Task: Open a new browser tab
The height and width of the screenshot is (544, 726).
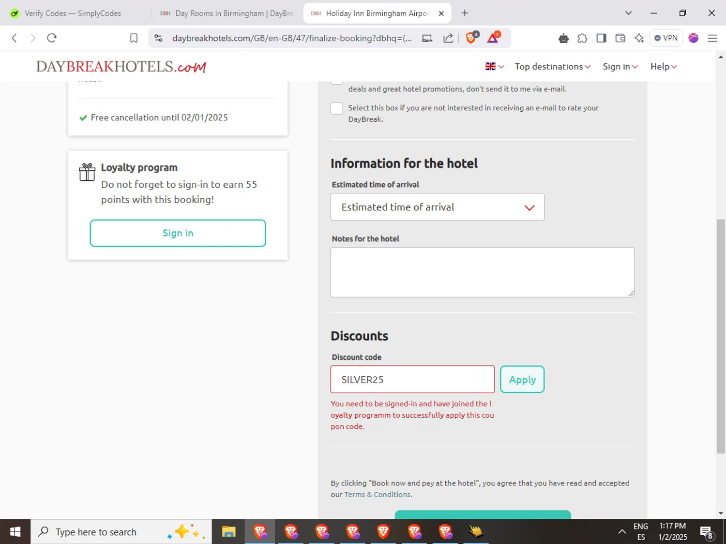Action: tap(465, 13)
